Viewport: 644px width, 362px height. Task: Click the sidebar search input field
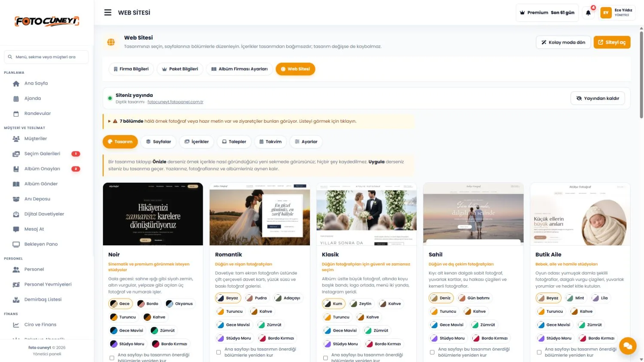click(x=46, y=57)
